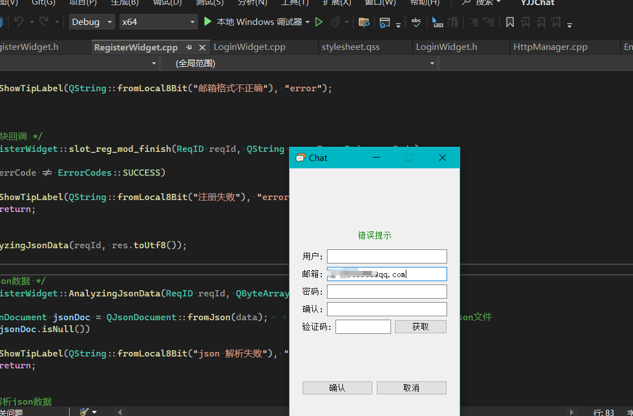Expand the debugger target dropdown arrow
633x416 pixels.
[308, 22]
